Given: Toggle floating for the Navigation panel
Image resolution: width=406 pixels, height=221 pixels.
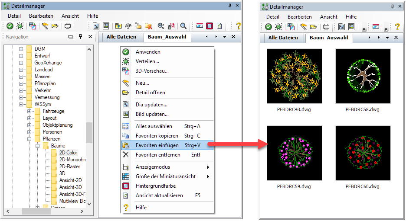Looking at the screenshot, I should click(x=71, y=37).
